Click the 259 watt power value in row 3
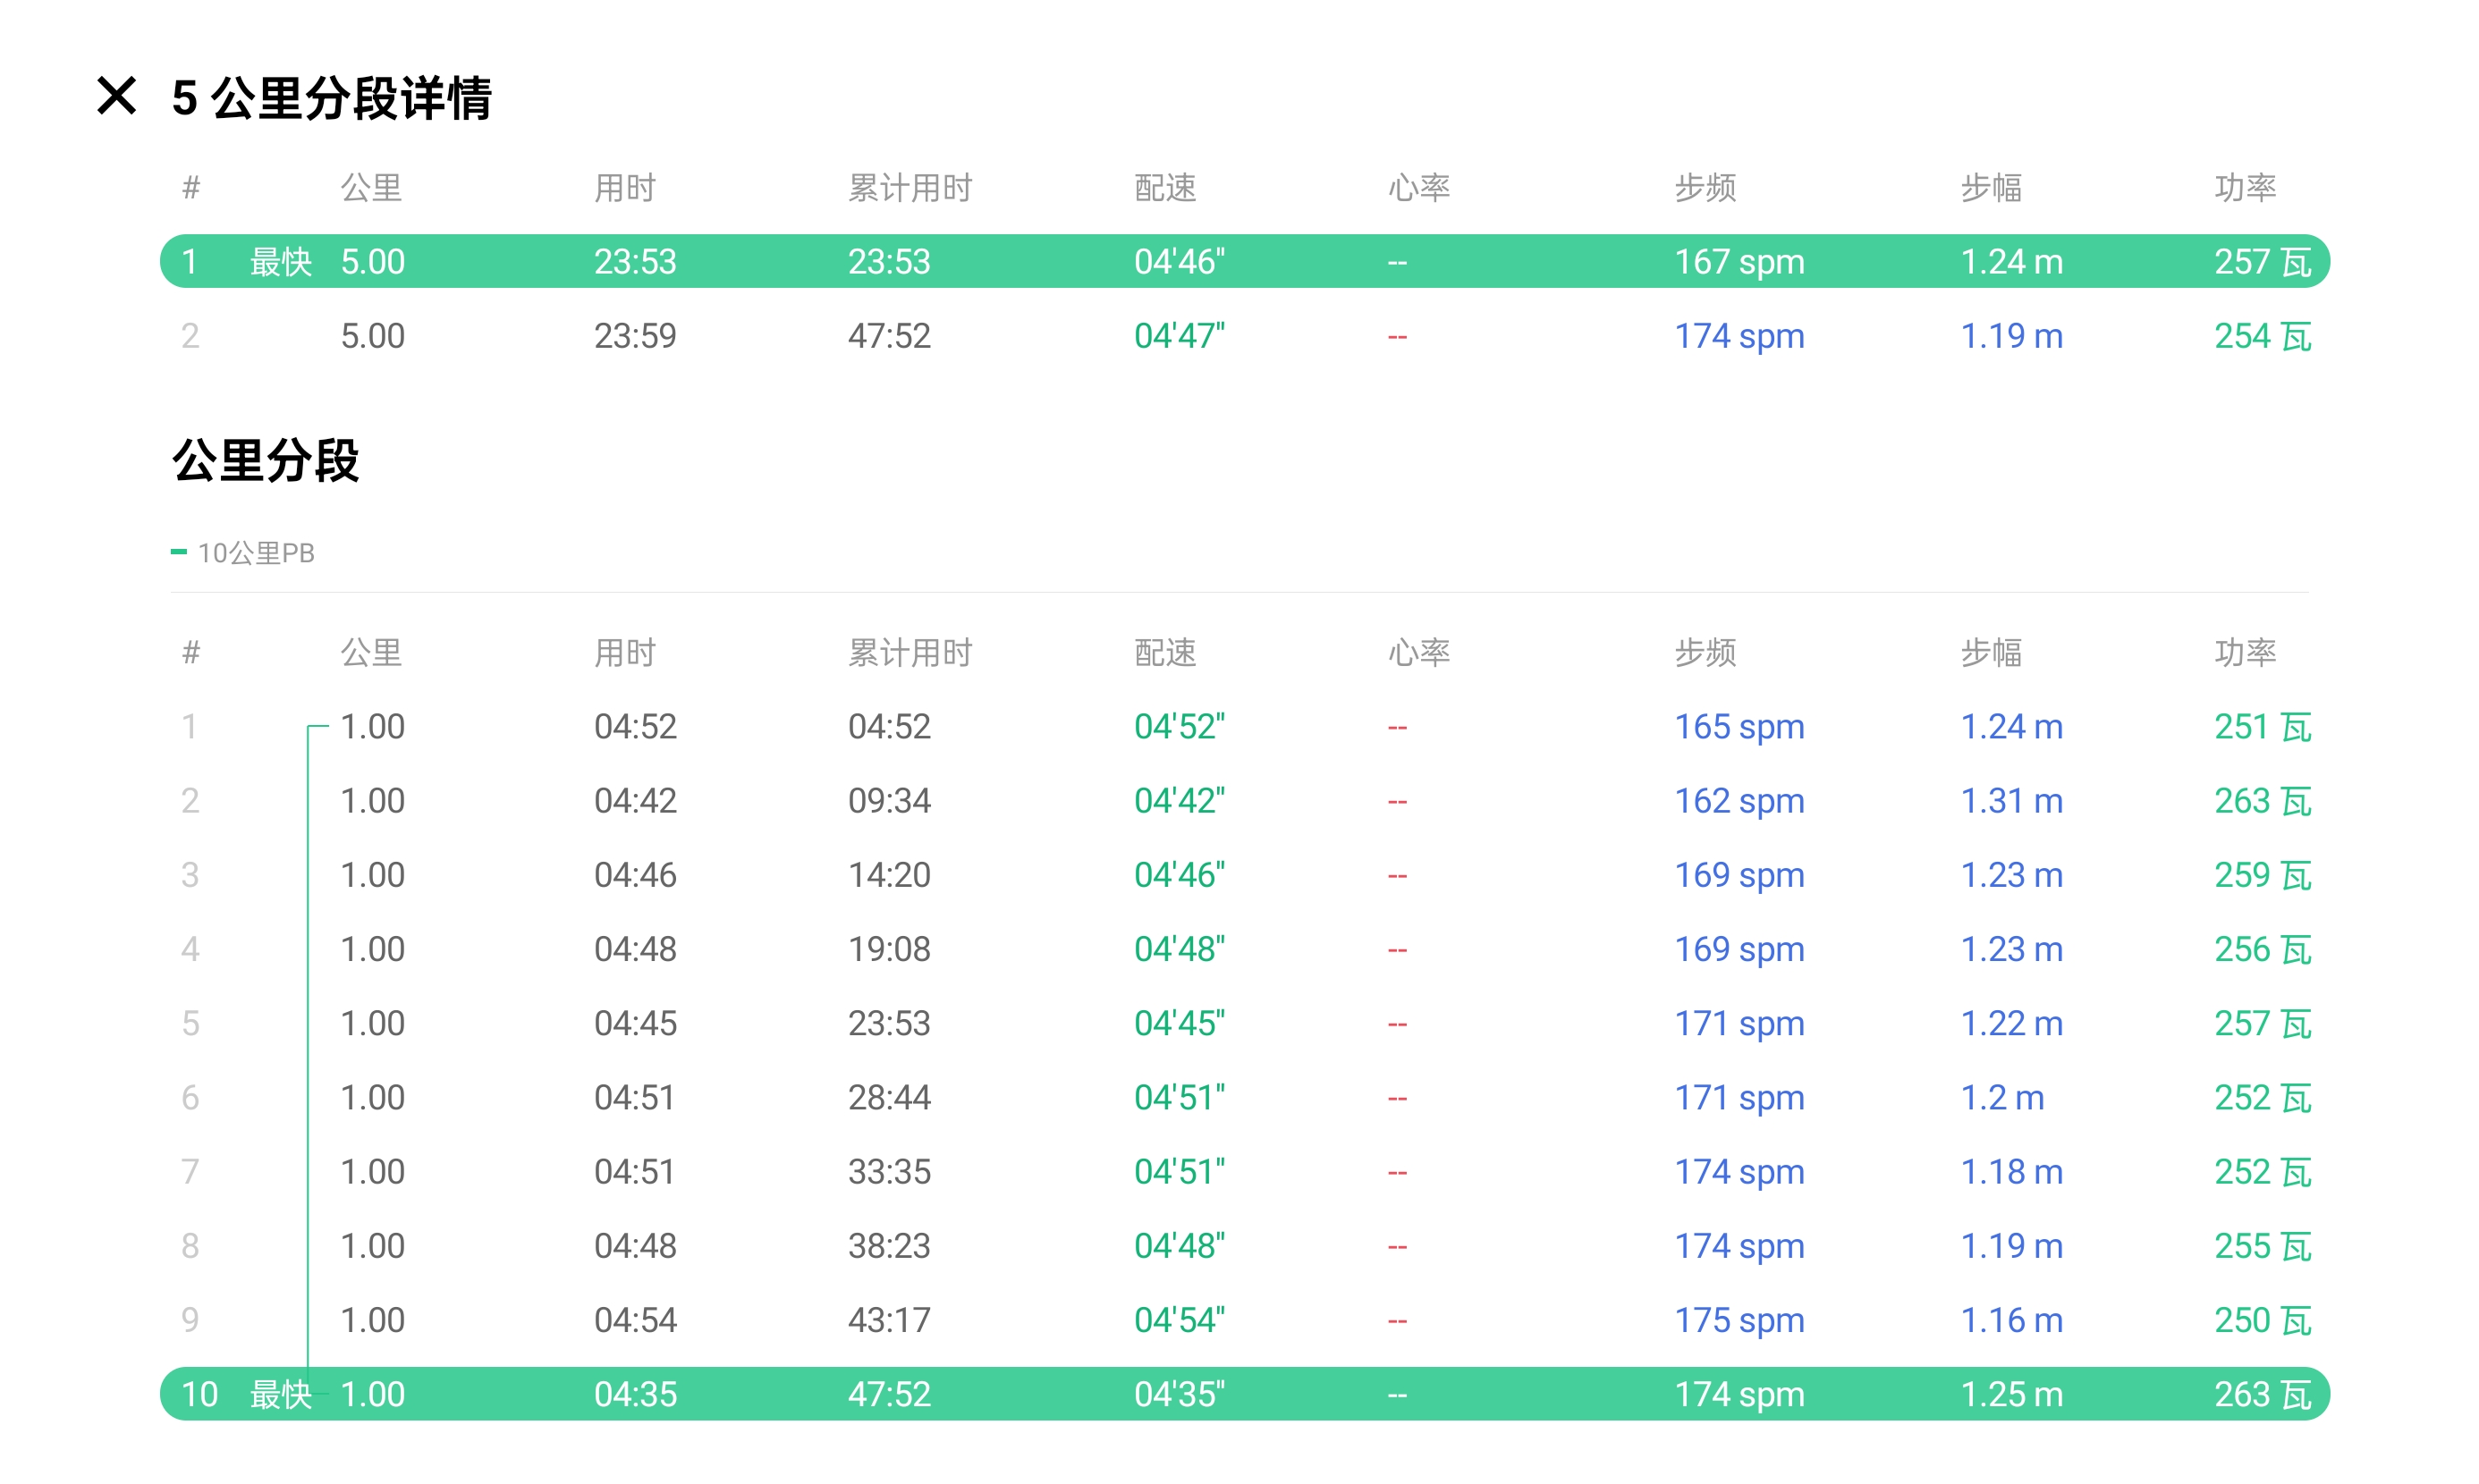 (x=2262, y=875)
